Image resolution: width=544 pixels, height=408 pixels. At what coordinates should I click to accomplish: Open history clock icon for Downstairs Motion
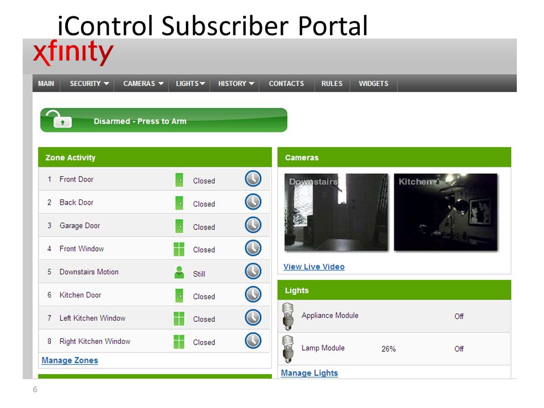coord(253,271)
